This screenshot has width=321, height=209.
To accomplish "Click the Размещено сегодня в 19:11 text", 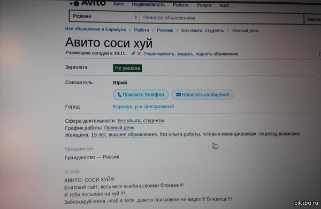I will click(x=96, y=53).
